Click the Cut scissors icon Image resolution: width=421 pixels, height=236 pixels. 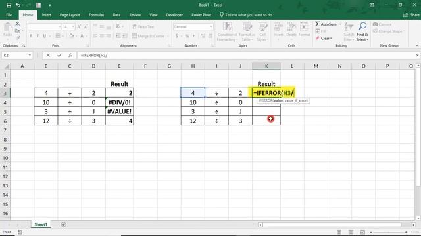tap(18, 24)
